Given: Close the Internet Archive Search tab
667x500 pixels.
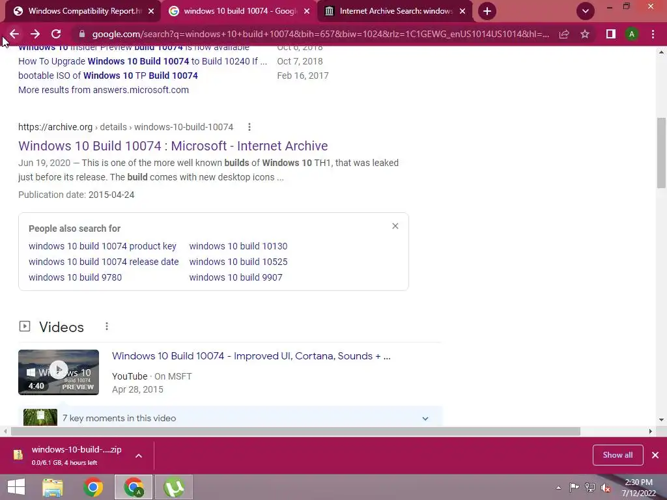Looking at the screenshot, I should click(x=462, y=11).
